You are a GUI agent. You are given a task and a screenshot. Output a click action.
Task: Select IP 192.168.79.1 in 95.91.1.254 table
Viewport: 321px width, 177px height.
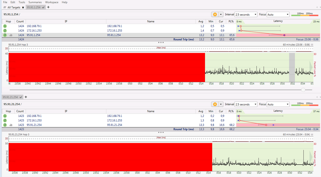[34, 26]
